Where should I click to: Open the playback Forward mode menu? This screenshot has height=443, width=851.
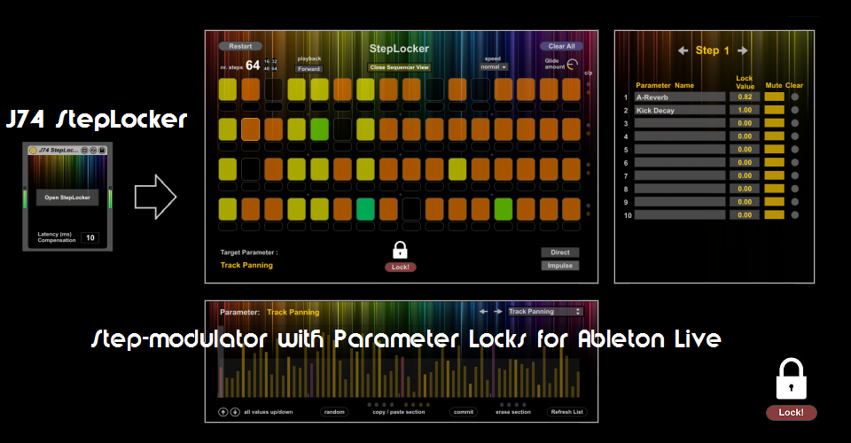[x=308, y=69]
